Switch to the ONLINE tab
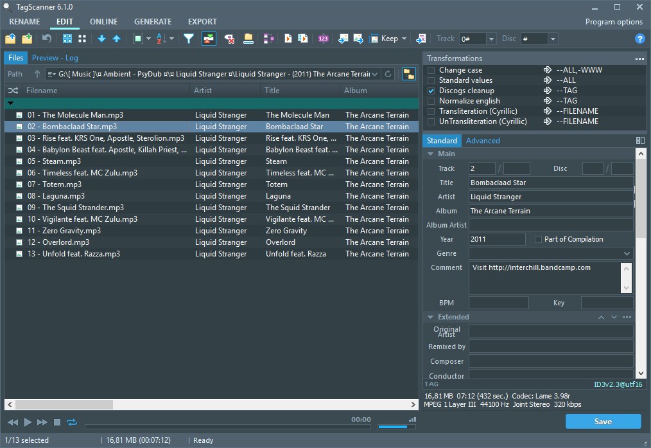 (x=103, y=22)
